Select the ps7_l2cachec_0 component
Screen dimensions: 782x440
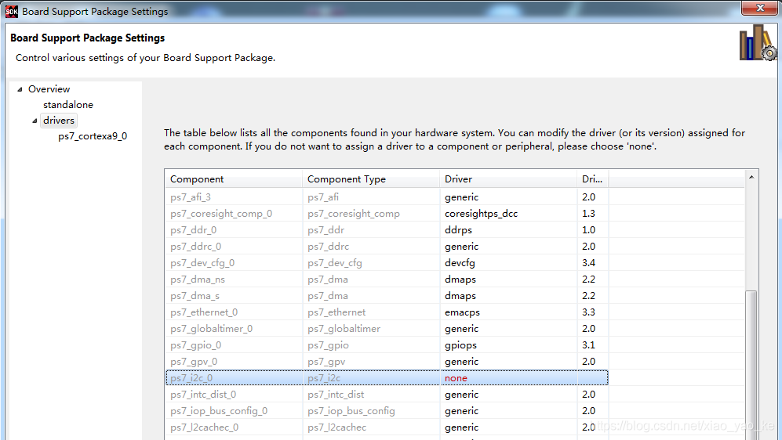(234, 427)
